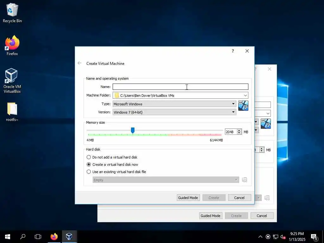This screenshot has height=243, width=324.
Task: Select Use an existing virtual hard disk file
Action: click(x=116, y=172)
